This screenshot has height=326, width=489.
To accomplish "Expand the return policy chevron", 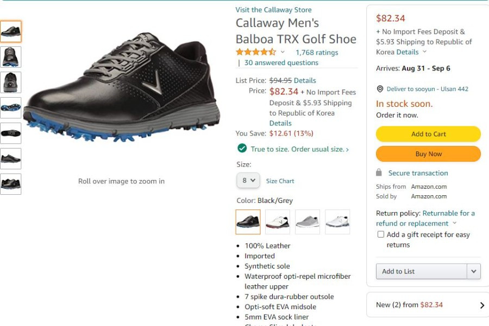I will click(x=454, y=223).
